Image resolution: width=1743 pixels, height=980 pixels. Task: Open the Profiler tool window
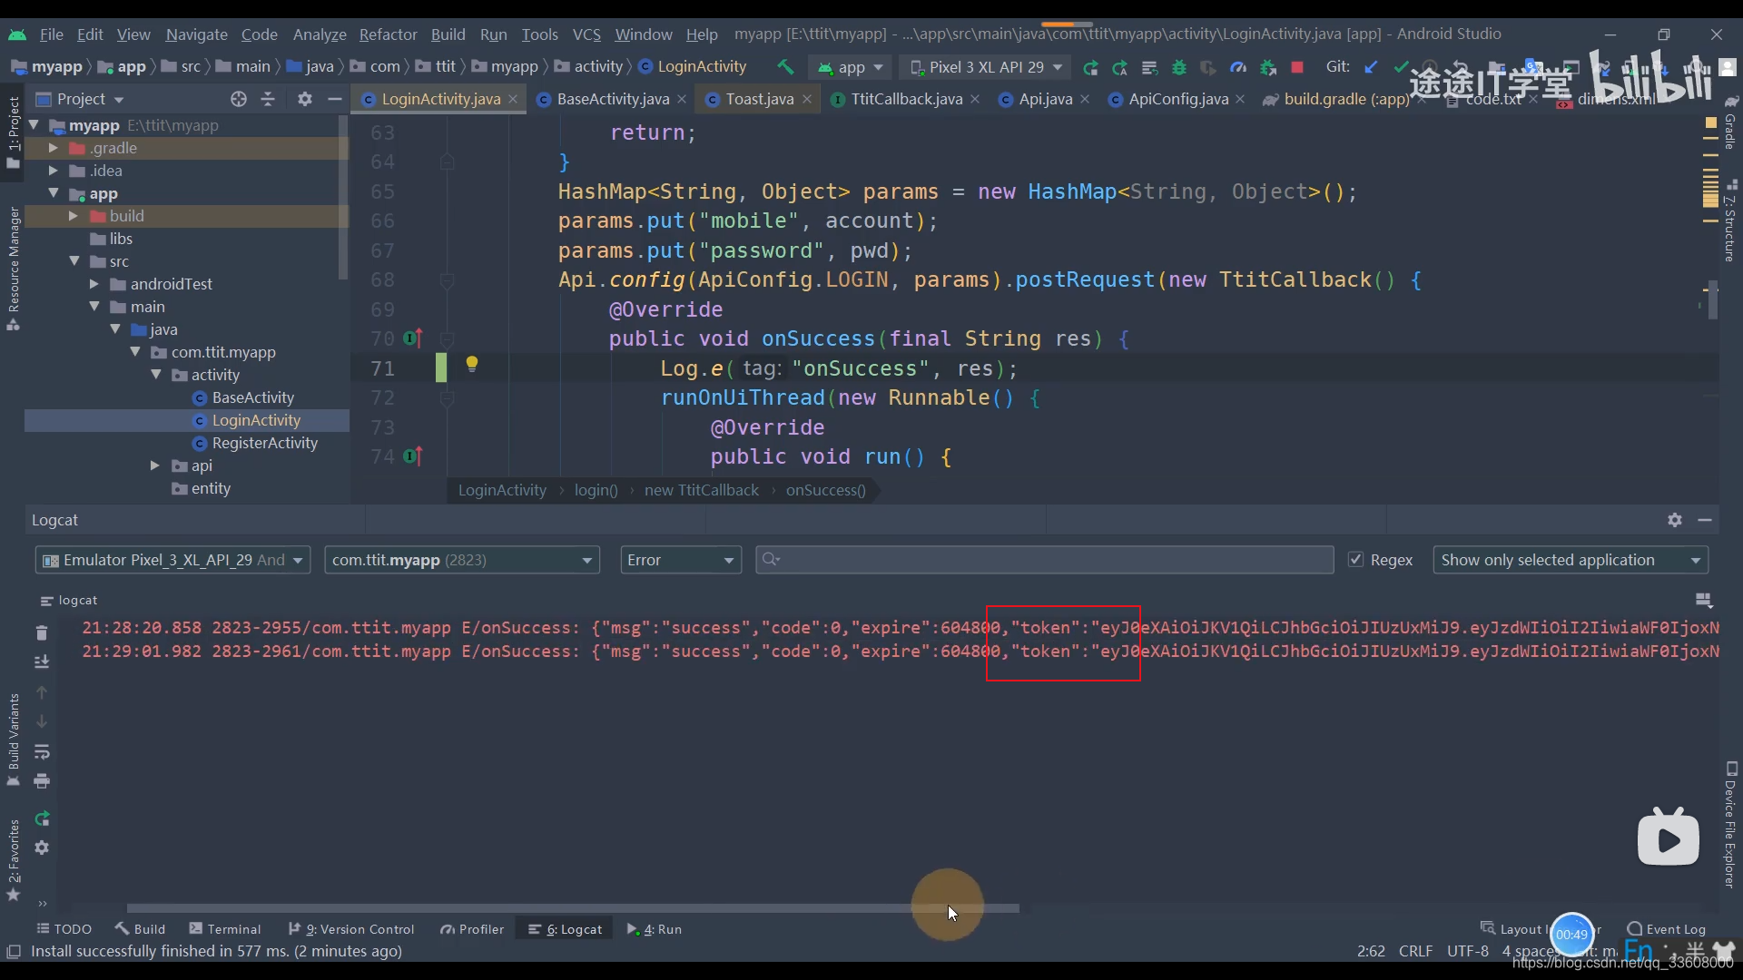[x=472, y=929]
